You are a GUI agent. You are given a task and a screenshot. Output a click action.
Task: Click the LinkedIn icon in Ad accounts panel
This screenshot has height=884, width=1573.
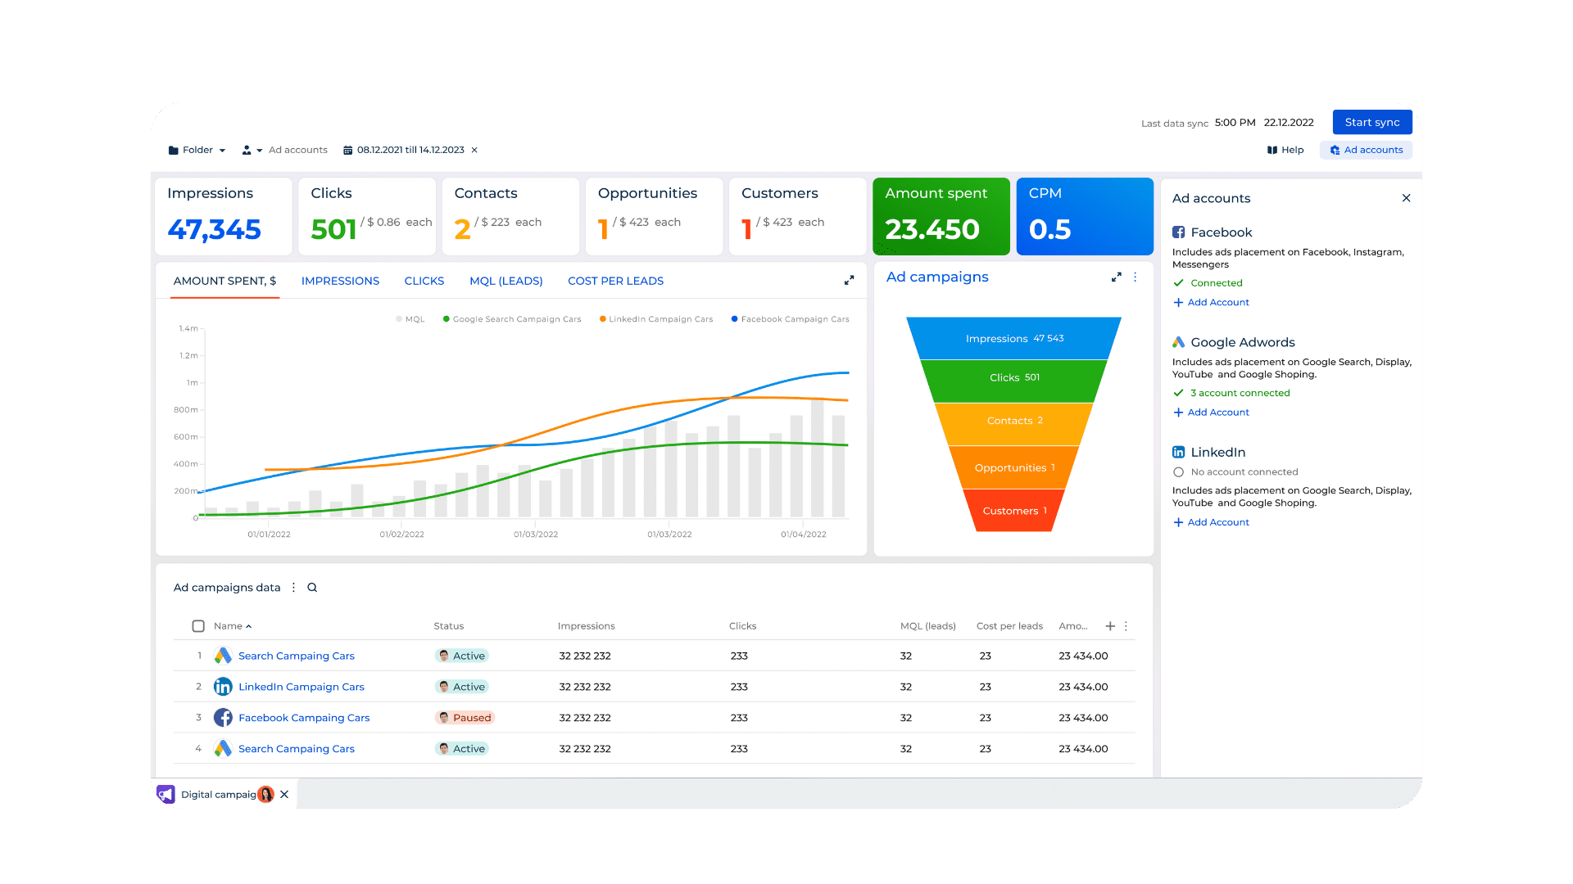[x=1178, y=452]
